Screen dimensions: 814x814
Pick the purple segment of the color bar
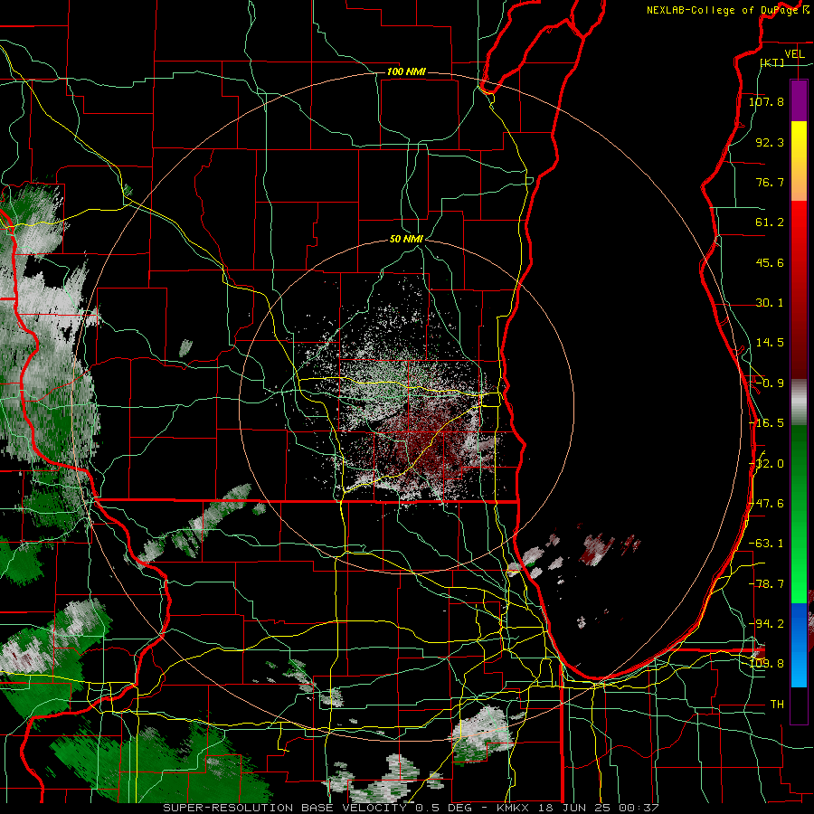point(799,100)
